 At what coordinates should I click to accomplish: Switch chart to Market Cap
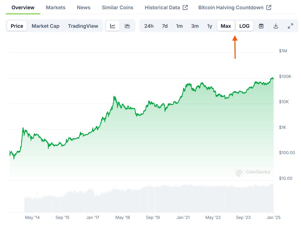tap(46, 26)
